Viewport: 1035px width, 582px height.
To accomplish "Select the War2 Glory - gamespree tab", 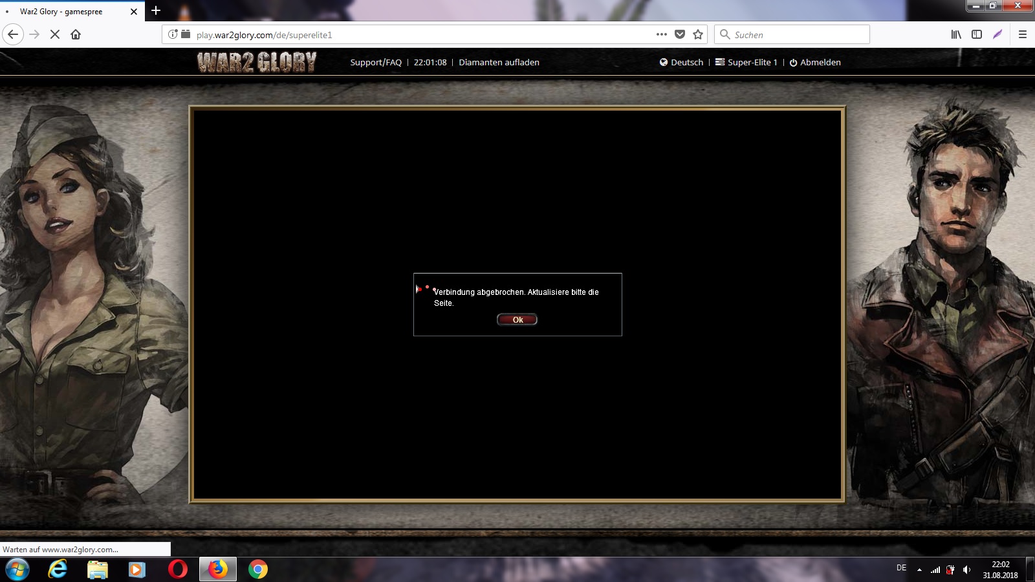I will tap(72, 11).
